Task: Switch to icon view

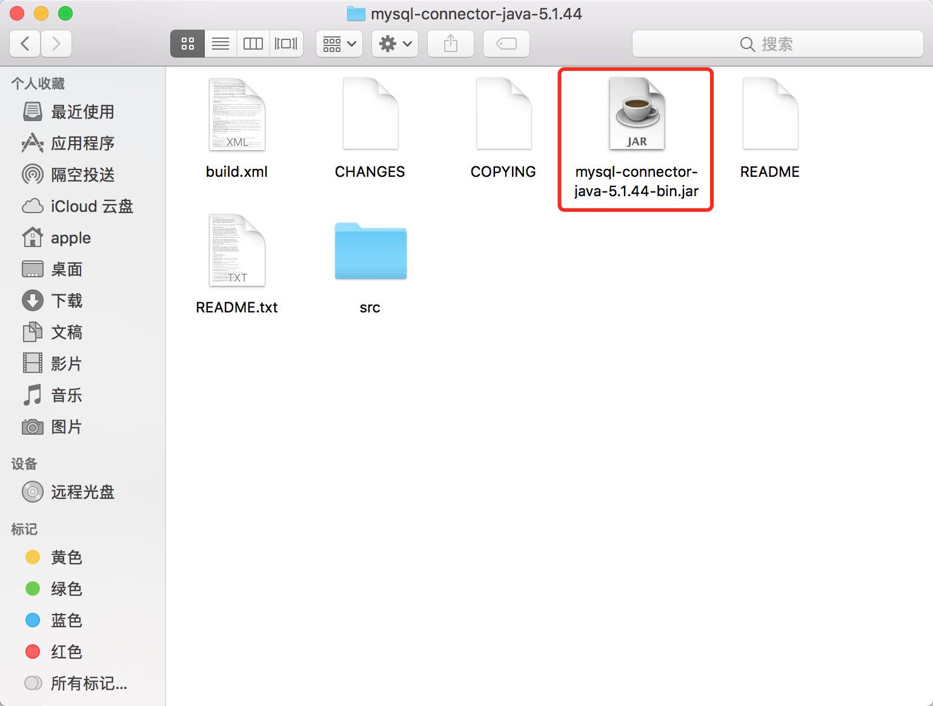Action: click(188, 44)
